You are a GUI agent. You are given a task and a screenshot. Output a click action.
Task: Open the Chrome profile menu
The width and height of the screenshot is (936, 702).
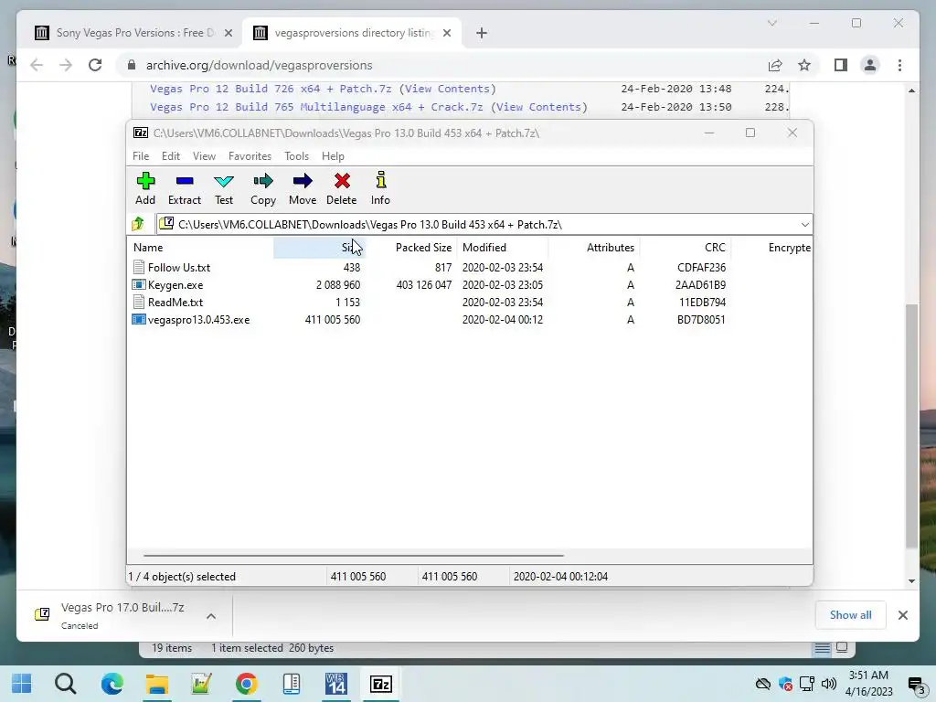[870, 65]
